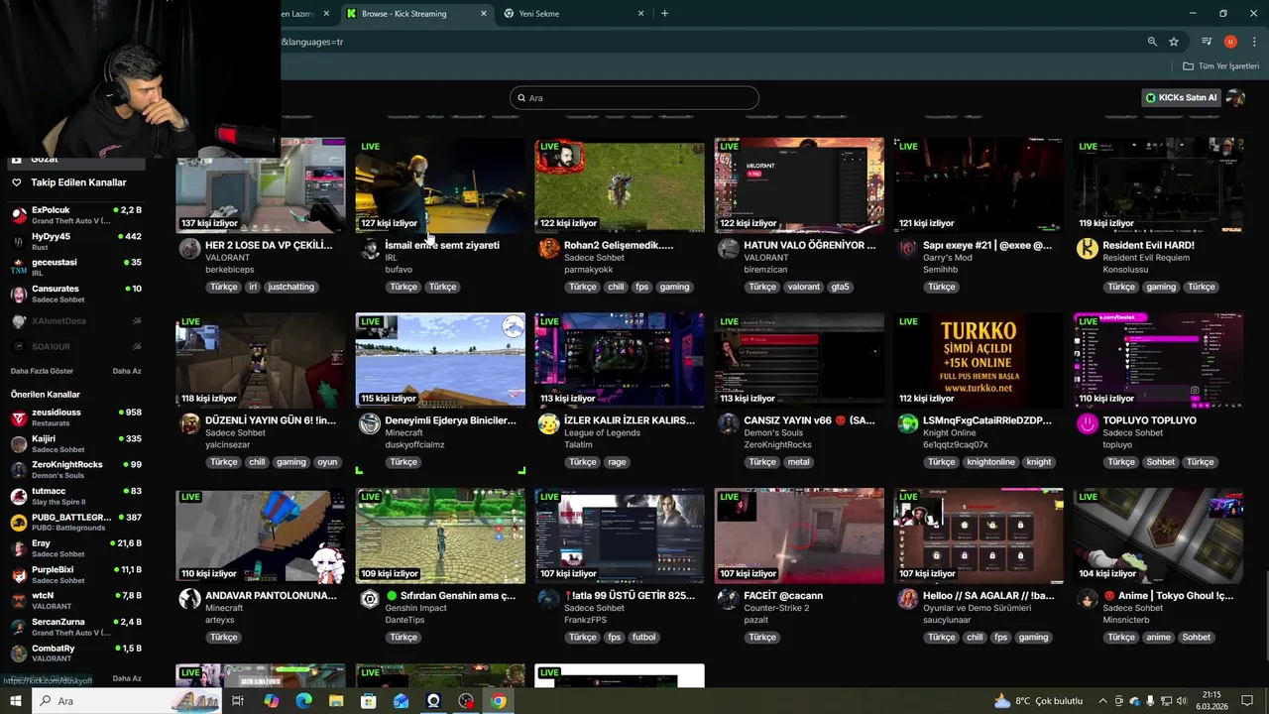Open TURKKO Knight Online stream thumbnail
The image size is (1269, 714).
(979, 361)
